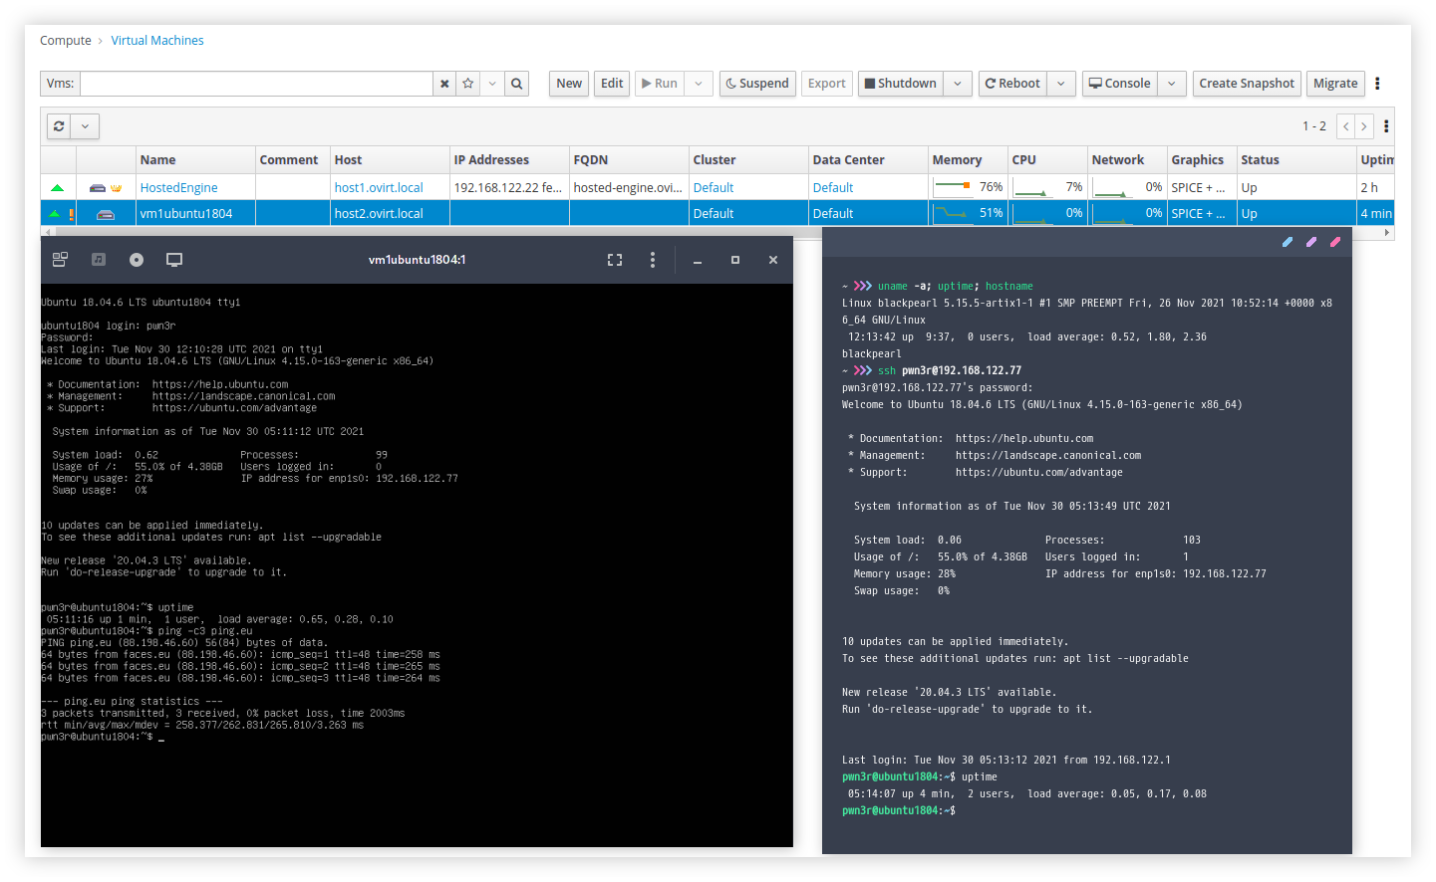The image size is (1436, 882).
Task: Click the refresh icon above the VM table
Action: click(x=60, y=126)
